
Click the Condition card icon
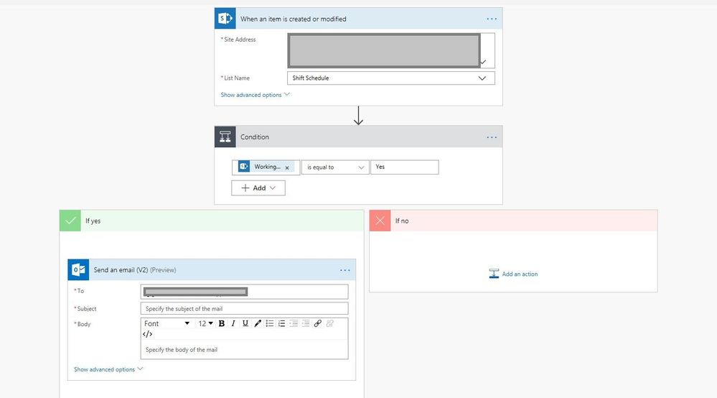[225, 136]
